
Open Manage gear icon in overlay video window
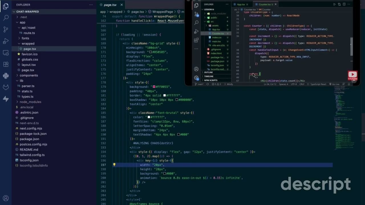coord(196,78)
